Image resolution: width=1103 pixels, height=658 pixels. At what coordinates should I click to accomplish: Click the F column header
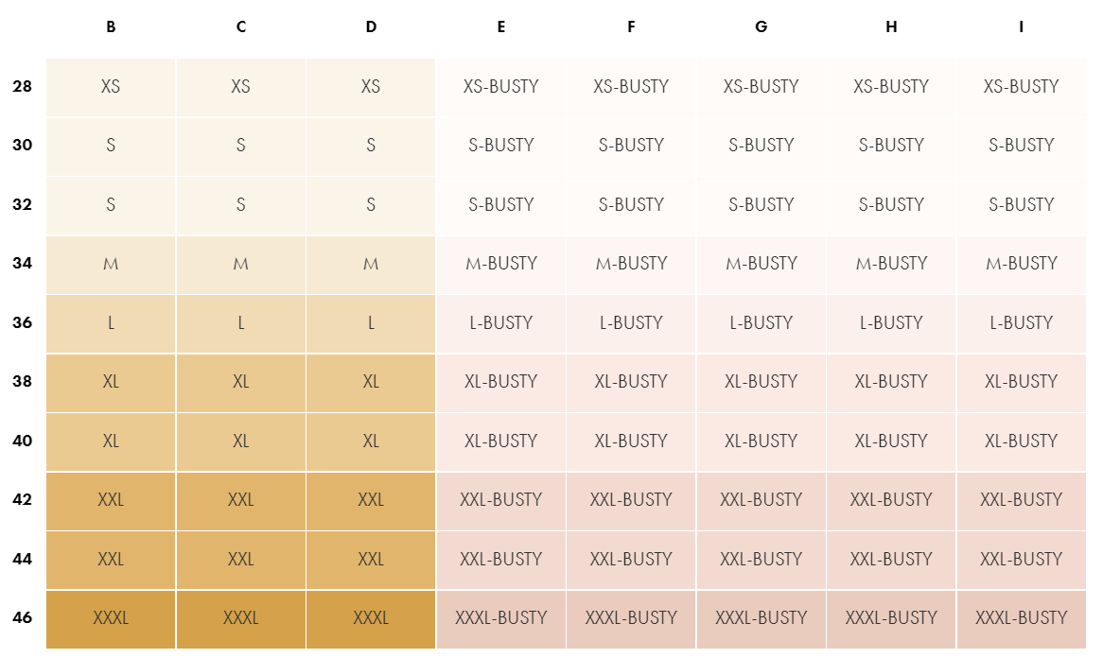coord(631,26)
